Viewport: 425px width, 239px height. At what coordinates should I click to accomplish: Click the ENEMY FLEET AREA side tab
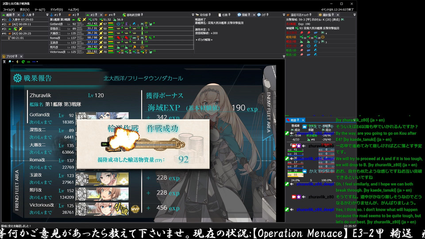pyautogui.click(x=269, y=112)
